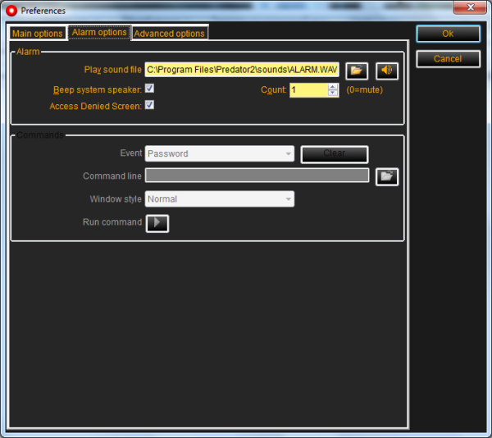Click the Command line text field
The height and width of the screenshot is (438, 492).
[x=257, y=176]
